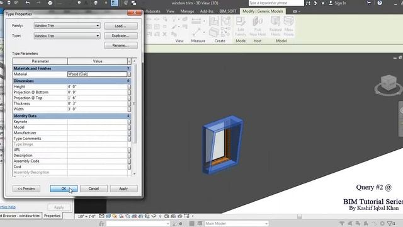Image resolution: width=403 pixels, height=227 pixels.
Task: Click OK in the Type Properties dialog
Action: (x=64, y=189)
